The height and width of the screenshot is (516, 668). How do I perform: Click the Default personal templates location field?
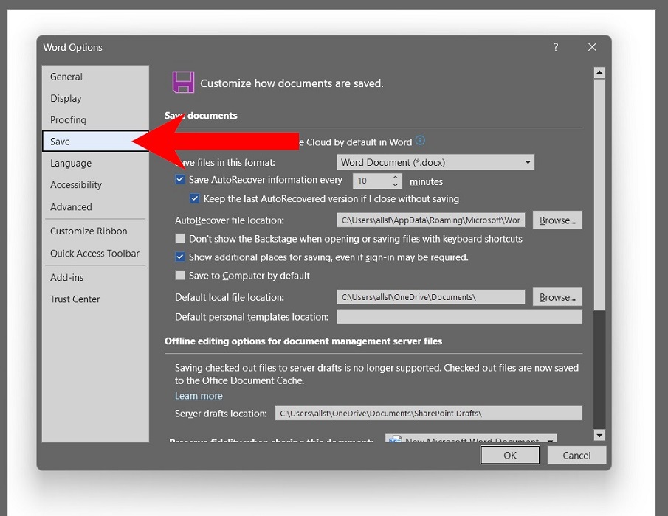coord(459,315)
